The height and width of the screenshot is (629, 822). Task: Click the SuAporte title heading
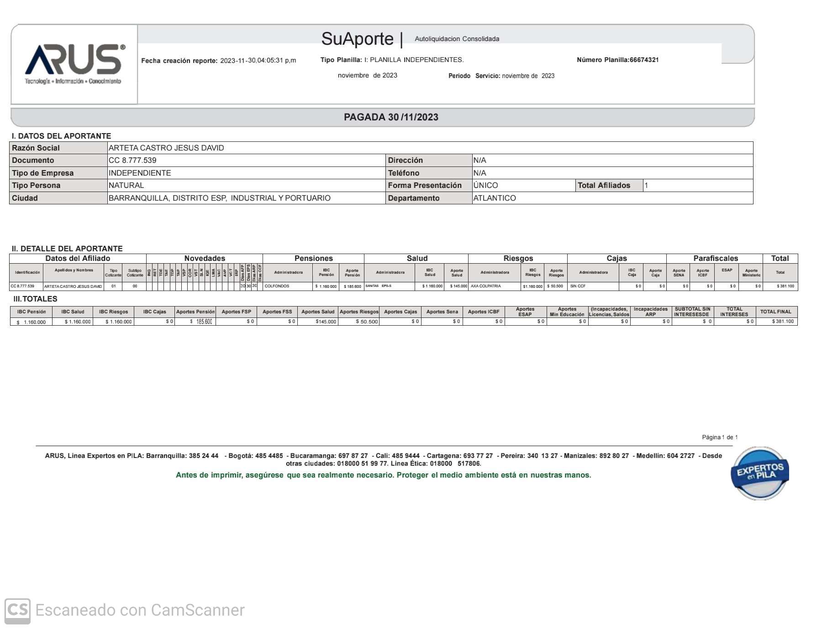[357, 39]
